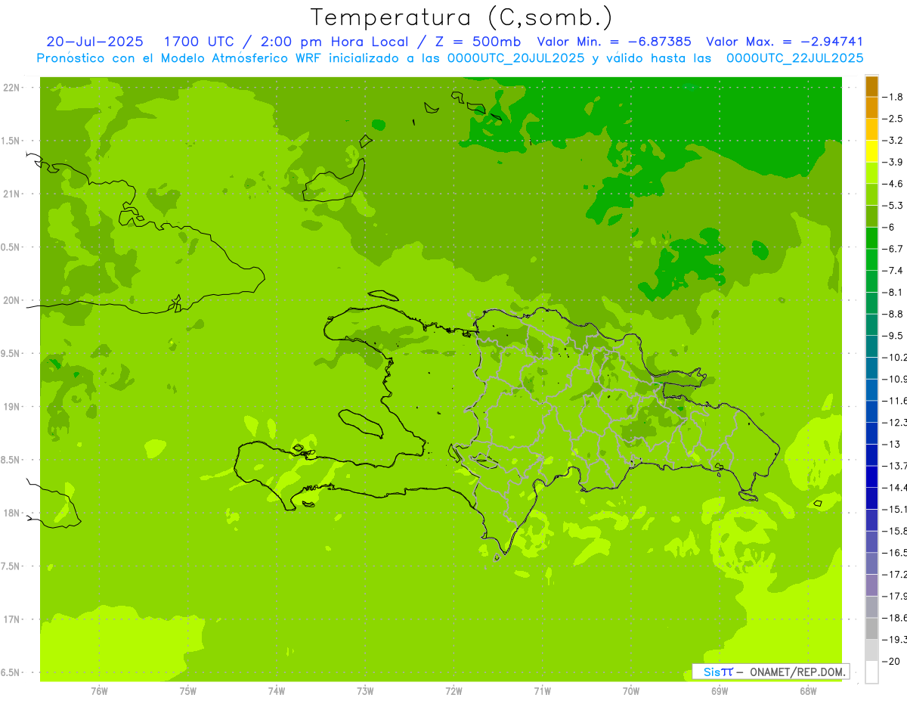
Task: Click the 71W longitude axis label
Action: tap(542, 691)
